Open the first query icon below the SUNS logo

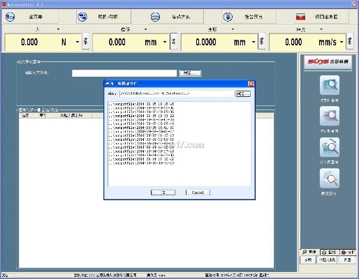point(330,85)
